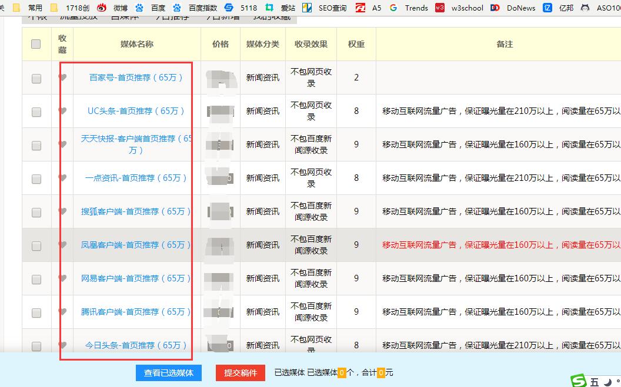Click the 权重 column header
621x387 pixels.
tap(356, 44)
